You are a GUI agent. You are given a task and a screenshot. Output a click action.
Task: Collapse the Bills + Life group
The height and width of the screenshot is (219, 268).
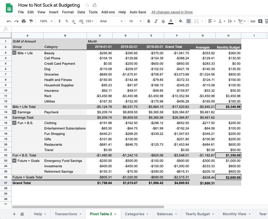[x=15, y=53]
